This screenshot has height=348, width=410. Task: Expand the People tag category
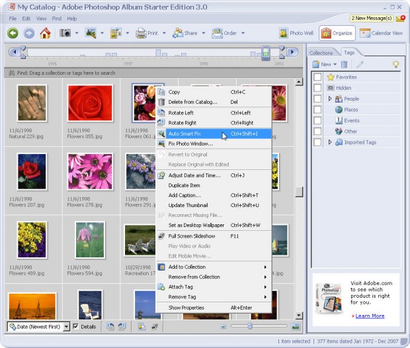(x=330, y=99)
